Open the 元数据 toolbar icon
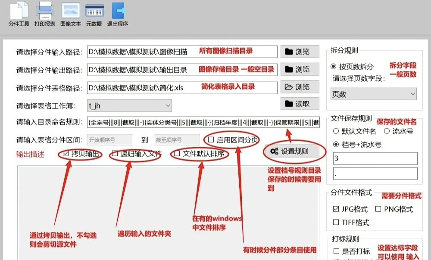The height and width of the screenshot is (260, 431). click(x=94, y=14)
